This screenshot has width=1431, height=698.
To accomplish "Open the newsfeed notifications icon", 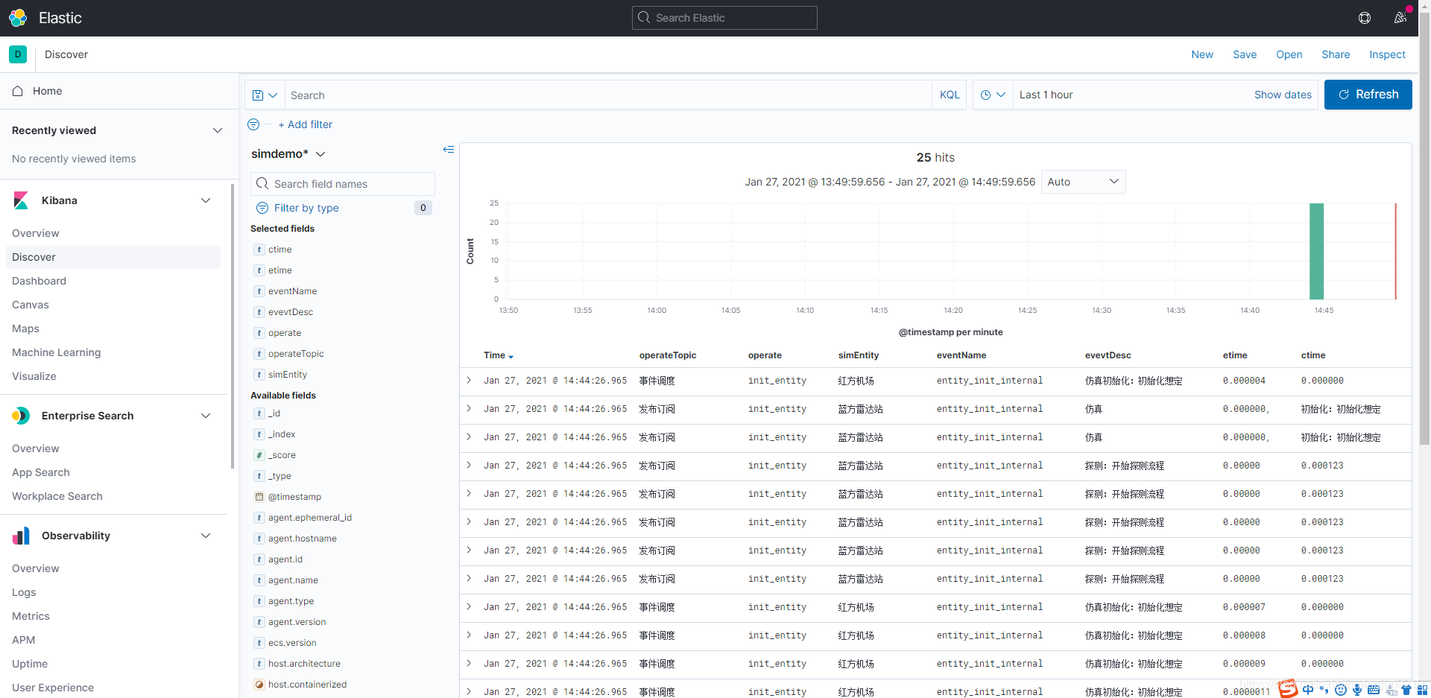I will 1400,18.
